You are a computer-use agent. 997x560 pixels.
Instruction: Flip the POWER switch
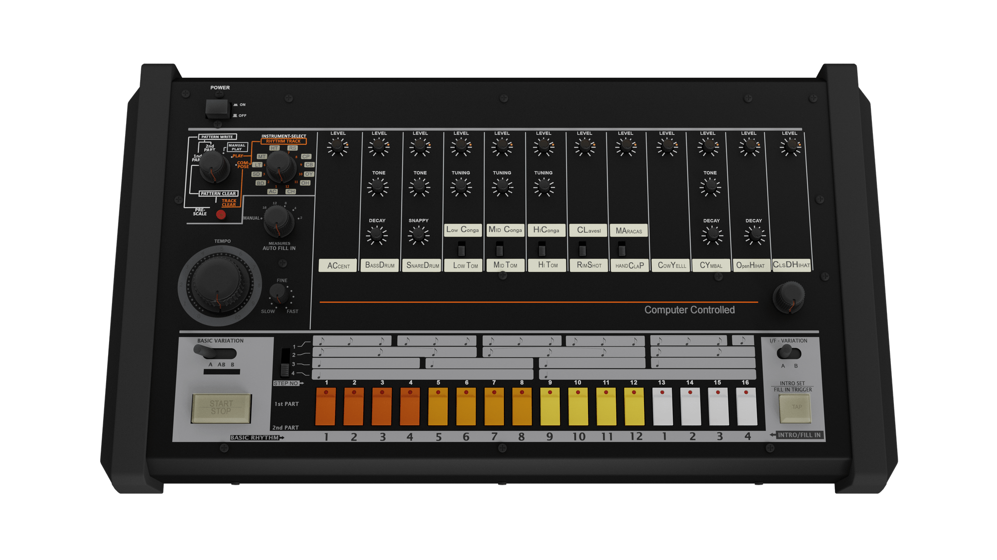(x=217, y=108)
